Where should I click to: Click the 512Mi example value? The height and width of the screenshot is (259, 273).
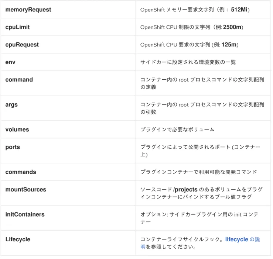239,10
